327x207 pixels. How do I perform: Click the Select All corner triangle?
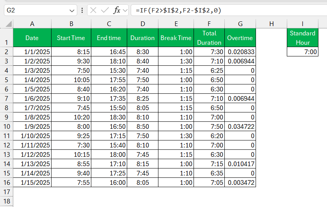click(9, 24)
